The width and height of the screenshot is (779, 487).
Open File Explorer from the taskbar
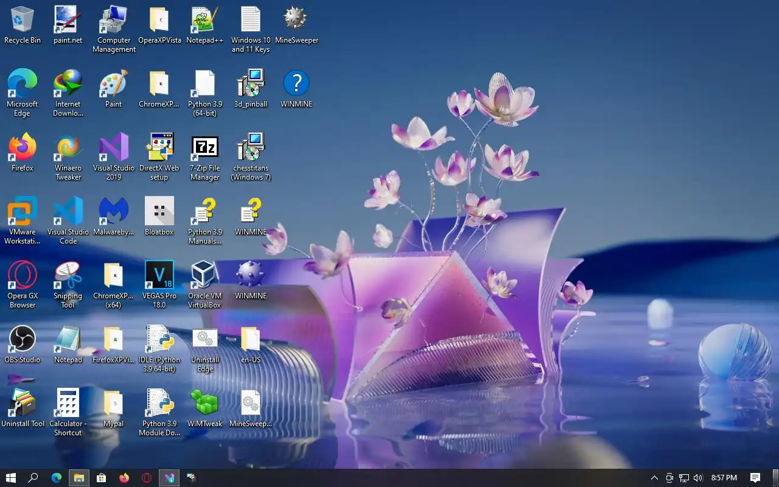pyautogui.click(x=79, y=478)
